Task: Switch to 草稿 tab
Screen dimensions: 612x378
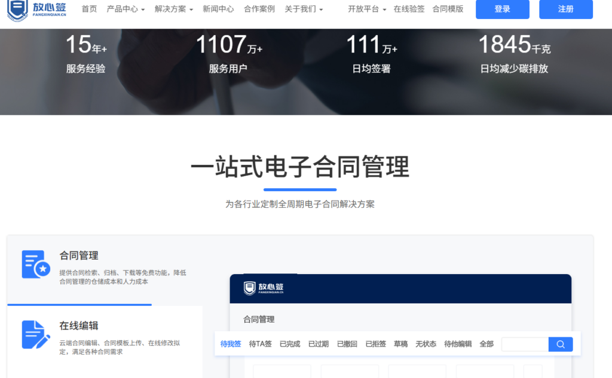Action: tap(400, 344)
